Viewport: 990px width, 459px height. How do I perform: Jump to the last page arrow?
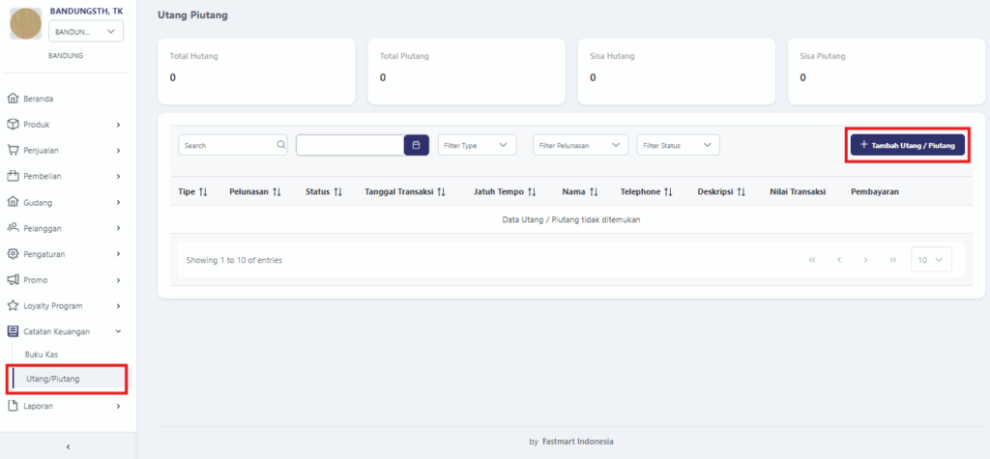[x=892, y=260]
